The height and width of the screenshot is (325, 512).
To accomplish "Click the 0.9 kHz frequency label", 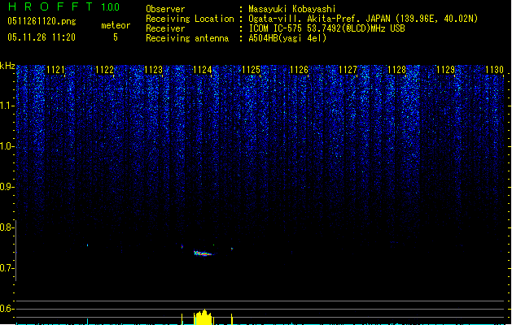I will 7,187.
